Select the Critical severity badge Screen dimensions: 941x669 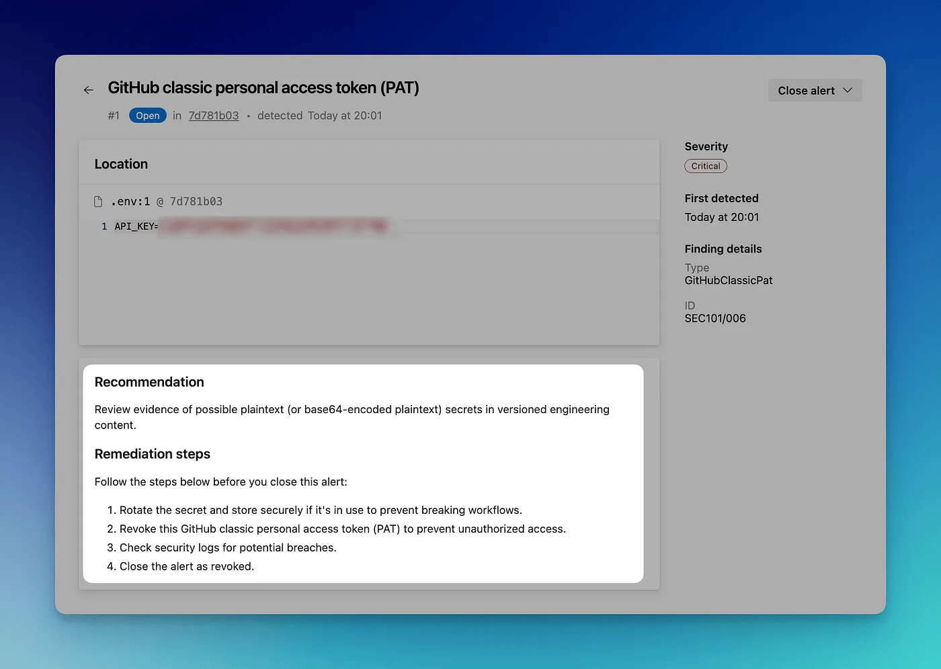pos(705,166)
